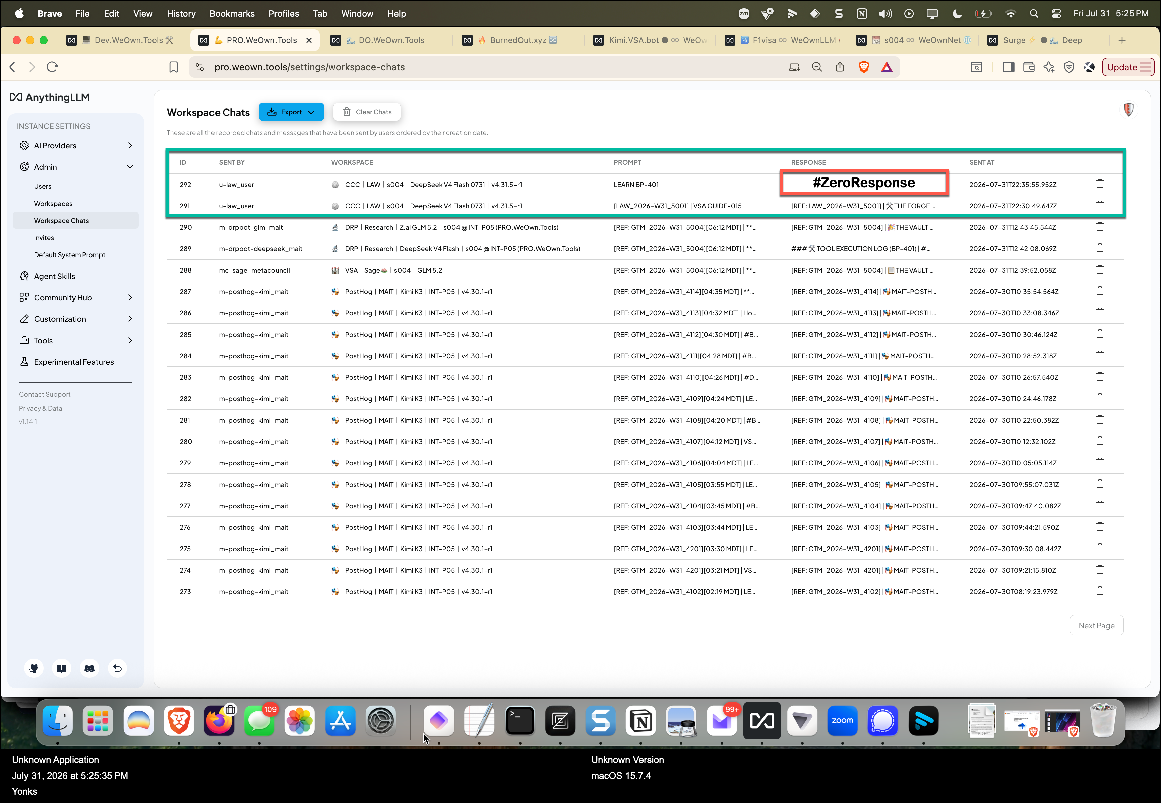This screenshot has width=1161, height=803.
Task: Switch to DO.WeOwn.Tools tab
Action: 386,40
